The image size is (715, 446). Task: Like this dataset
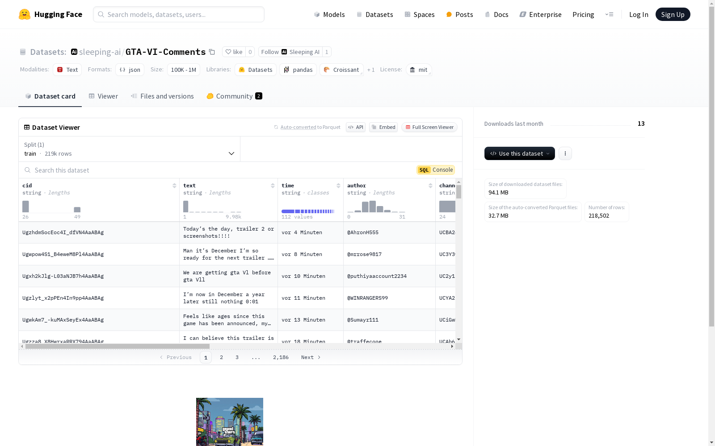(234, 52)
